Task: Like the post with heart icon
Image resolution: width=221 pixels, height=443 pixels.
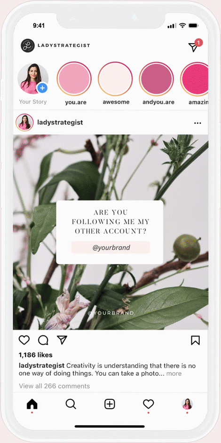Action: tap(24, 340)
